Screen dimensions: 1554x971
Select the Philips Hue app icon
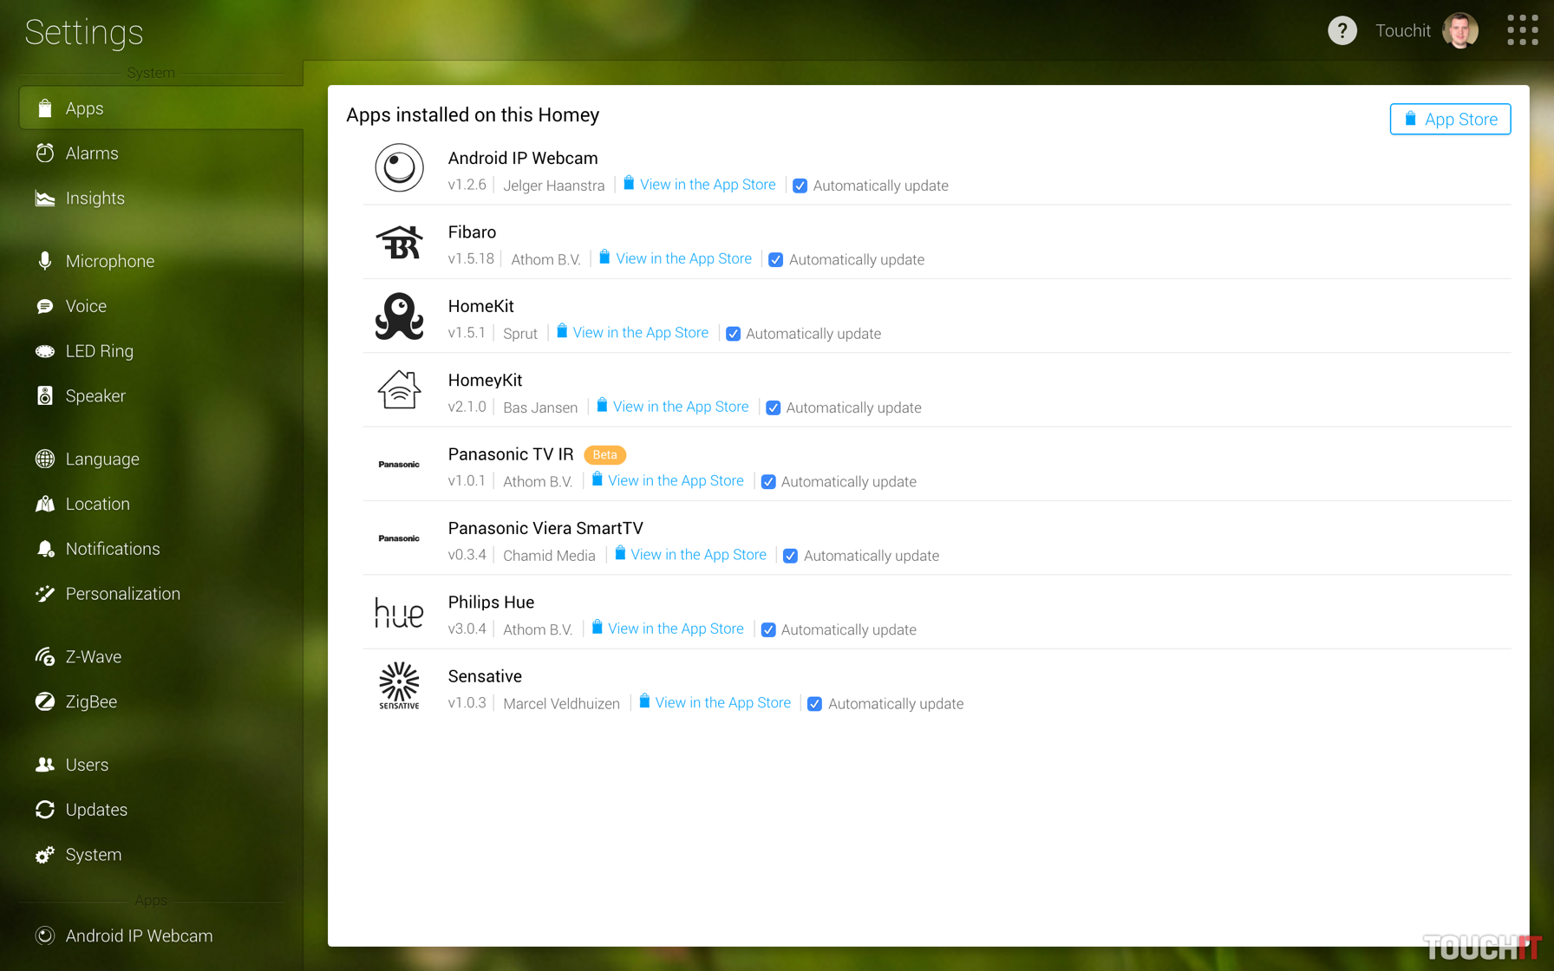399,613
